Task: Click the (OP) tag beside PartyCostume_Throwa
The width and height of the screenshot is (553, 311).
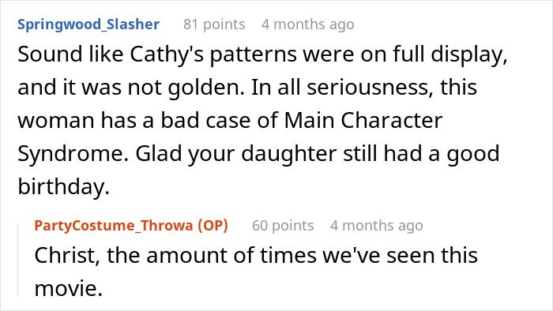Action: click(x=213, y=226)
